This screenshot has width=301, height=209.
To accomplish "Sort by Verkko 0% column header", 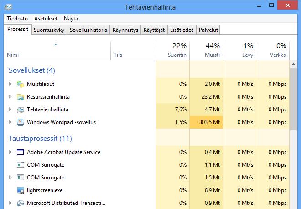I will pyautogui.click(x=273, y=51).
